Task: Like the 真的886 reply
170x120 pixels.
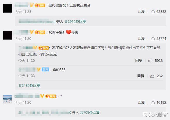Action: (152, 76)
